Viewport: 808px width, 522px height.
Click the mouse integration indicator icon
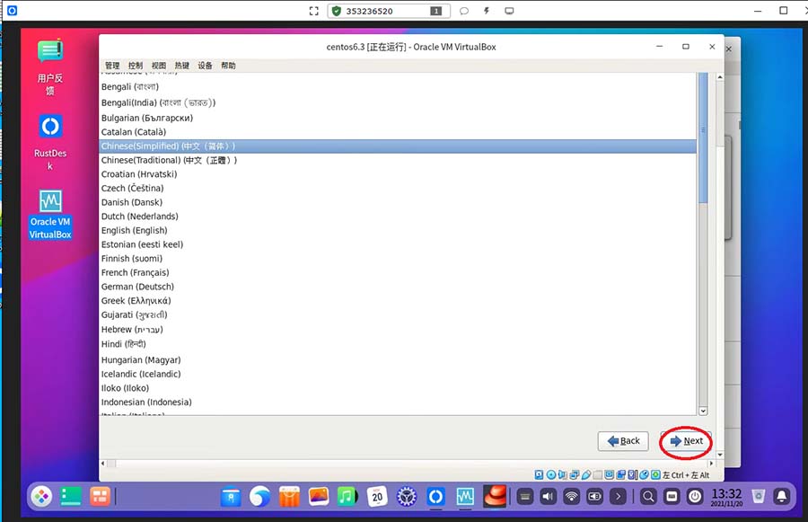pyautogui.click(x=644, y=474)
